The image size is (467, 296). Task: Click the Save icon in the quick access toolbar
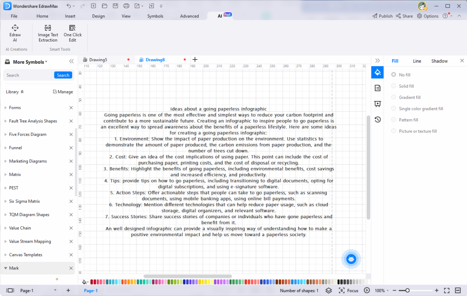[x=115, y=5]
